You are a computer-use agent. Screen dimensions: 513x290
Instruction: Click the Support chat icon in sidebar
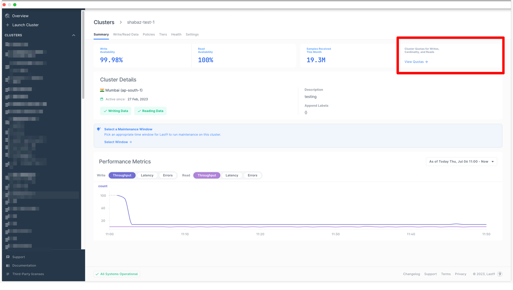point(8,257)
